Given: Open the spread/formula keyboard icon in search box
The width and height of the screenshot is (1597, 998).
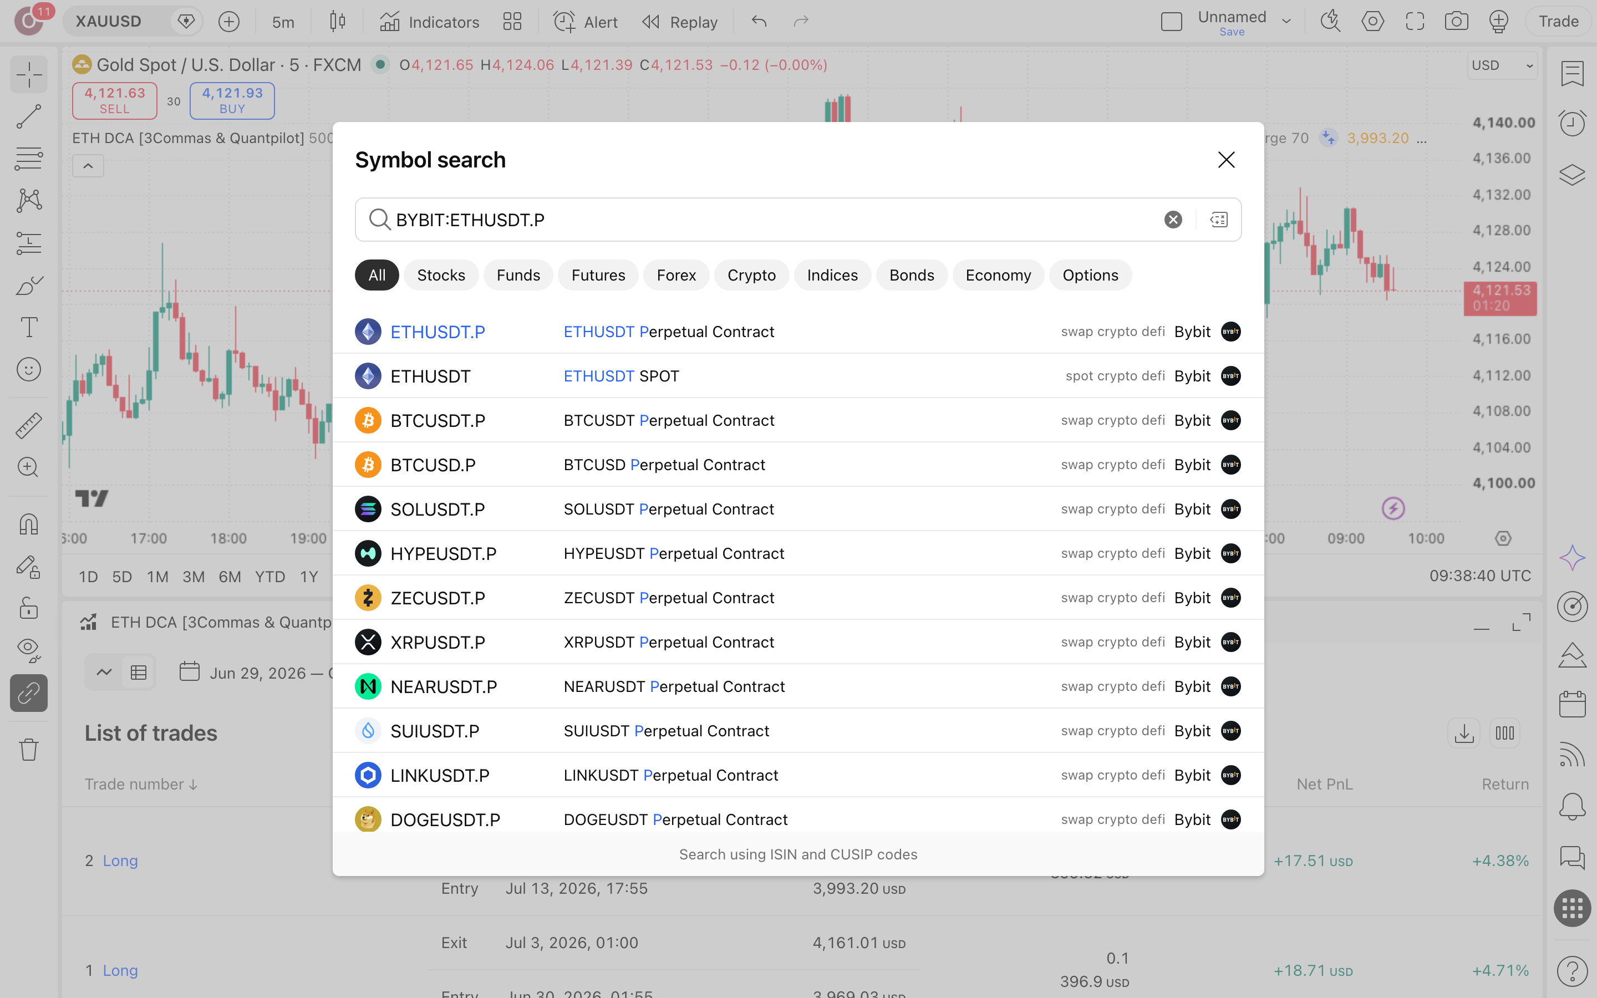Looking at the screenshot, I should pyautogui.click(x=1218, y=220).
